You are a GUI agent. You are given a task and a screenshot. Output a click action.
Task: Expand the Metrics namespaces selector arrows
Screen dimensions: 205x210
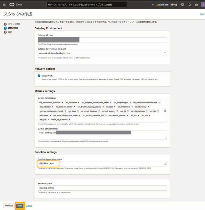tap(165, 111)
